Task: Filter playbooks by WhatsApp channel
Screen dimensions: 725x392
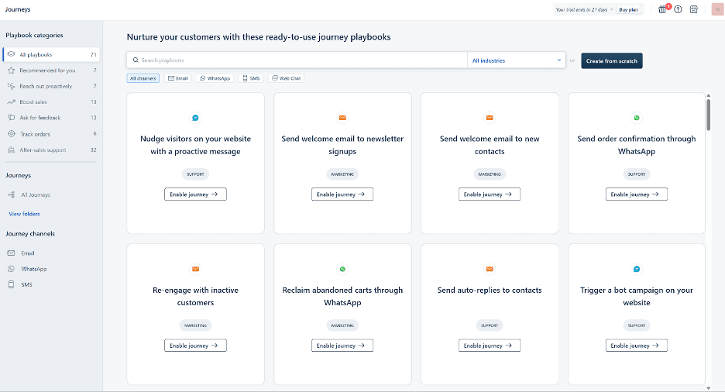Action: click(x=215, y=78)
